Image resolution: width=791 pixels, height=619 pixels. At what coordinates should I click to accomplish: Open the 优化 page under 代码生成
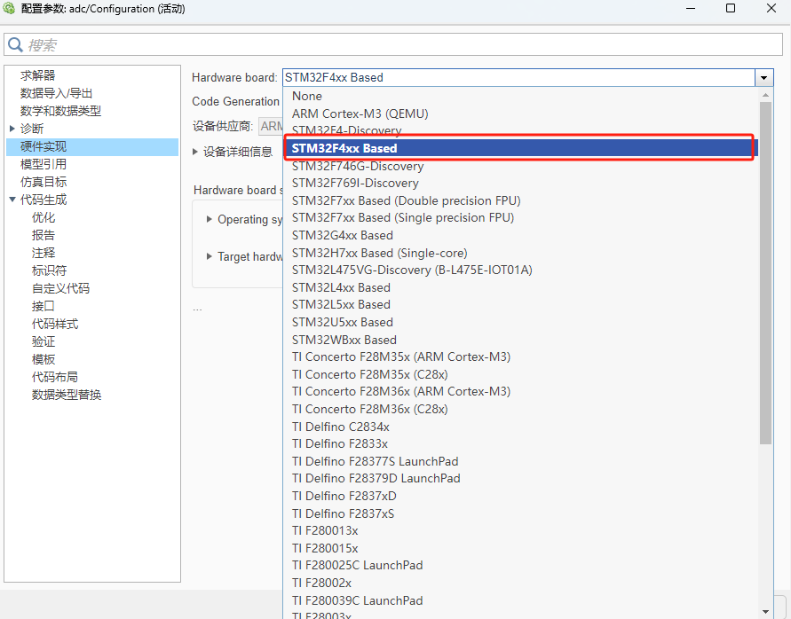(44, 216)
